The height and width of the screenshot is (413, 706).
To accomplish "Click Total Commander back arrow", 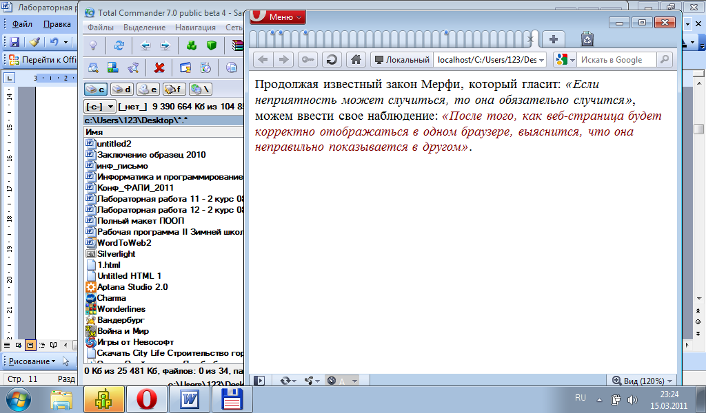I will [x=145, y=45].
